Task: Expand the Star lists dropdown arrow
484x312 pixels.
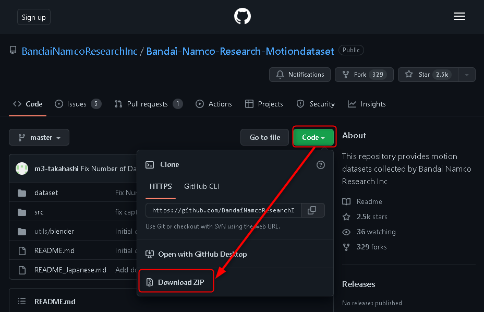Action: 467,75
